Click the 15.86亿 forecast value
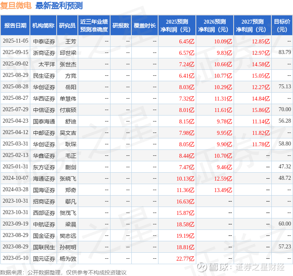The height and width of the screenshot is (276, 293). [261, 110]
